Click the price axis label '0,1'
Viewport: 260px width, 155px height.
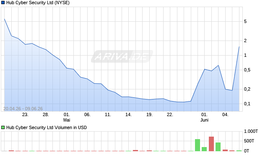[x=247, y=104]
